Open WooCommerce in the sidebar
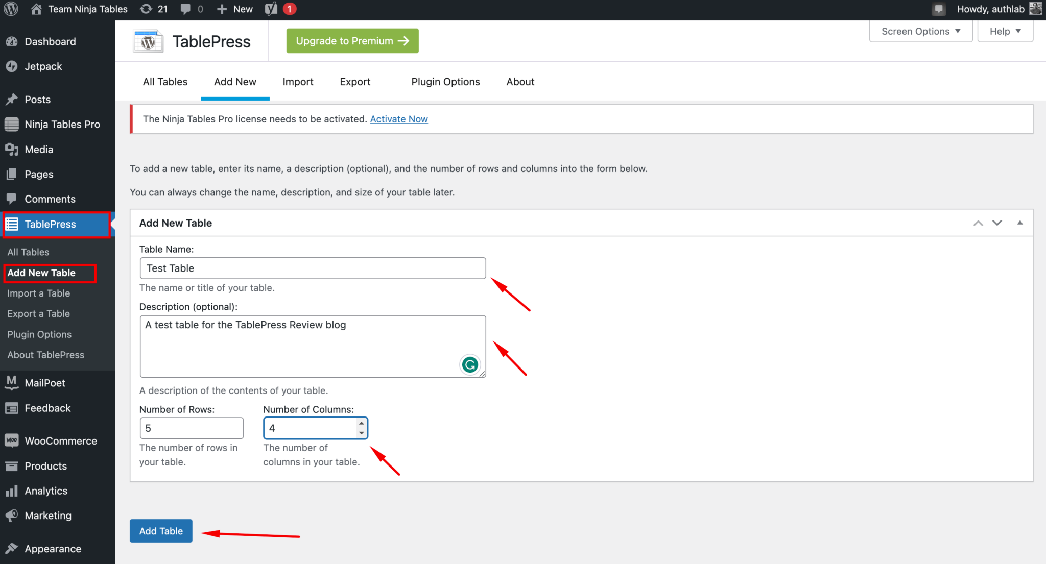This screenshot has height=564, width=1046. coord(60,440)
